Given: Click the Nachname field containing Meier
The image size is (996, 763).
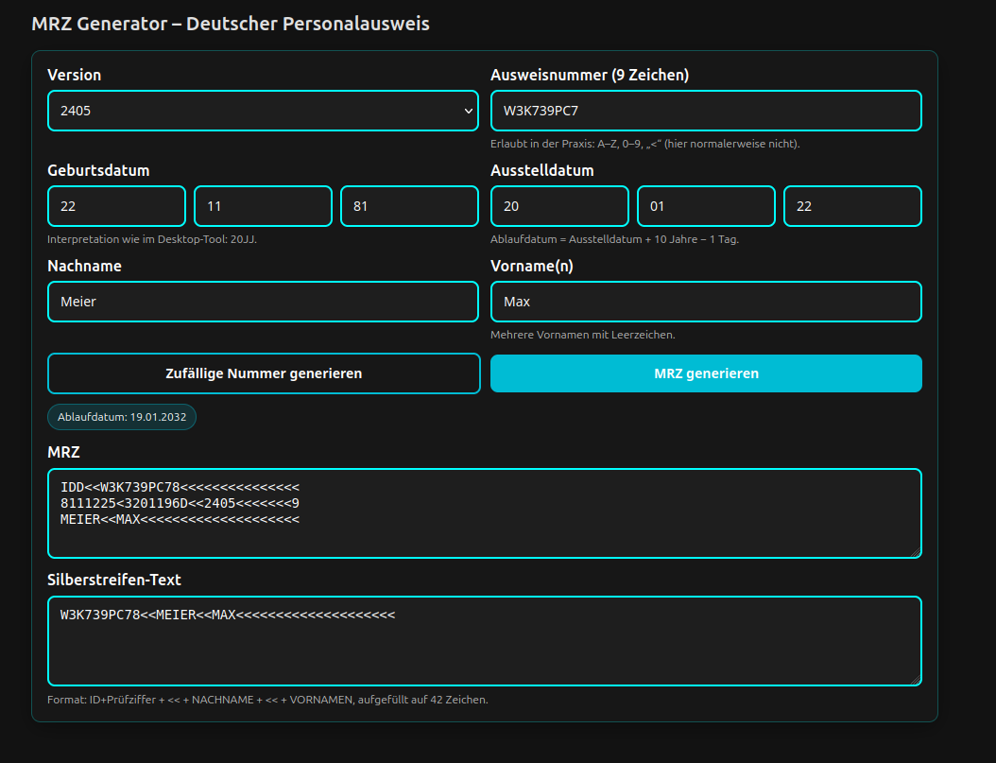Looking at the screenshot, I should [x=263, y=301].
